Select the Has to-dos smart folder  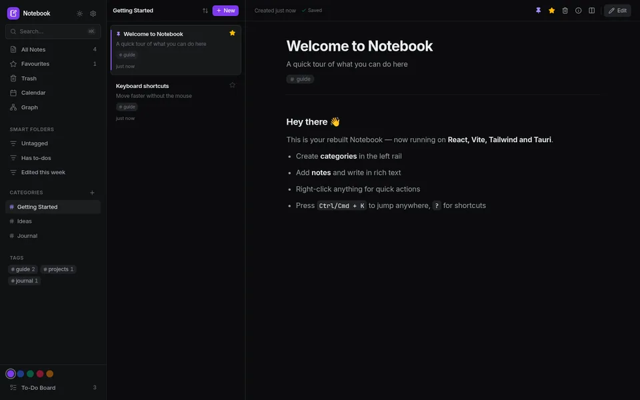[x=53, y=158]
